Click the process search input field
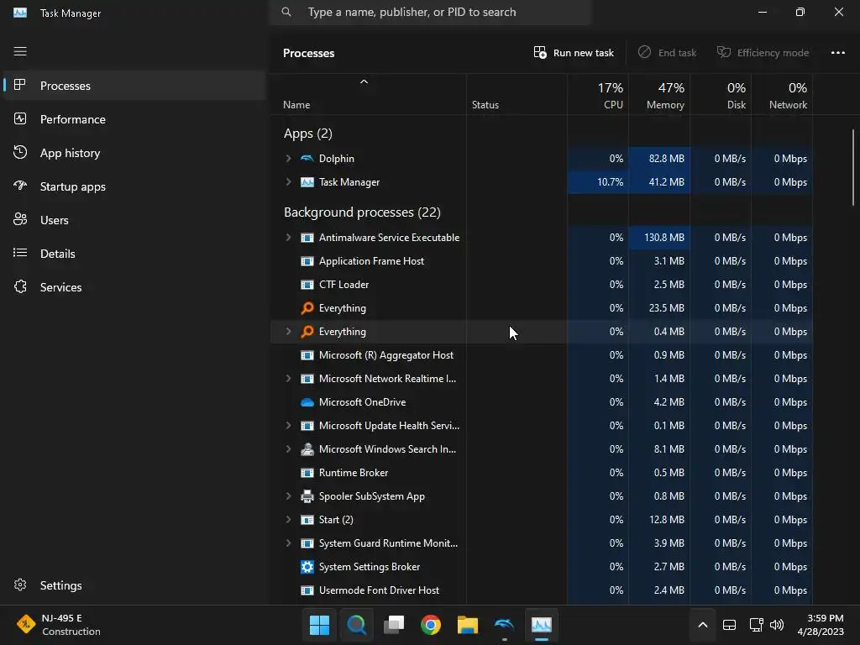This screenshot has height=645, width=860. pyautogui.click(x=430, y=12)
